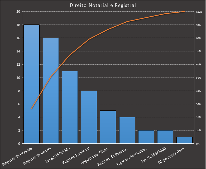Pick the Registro Público bar
206x169 pixels.
[89, 117]
